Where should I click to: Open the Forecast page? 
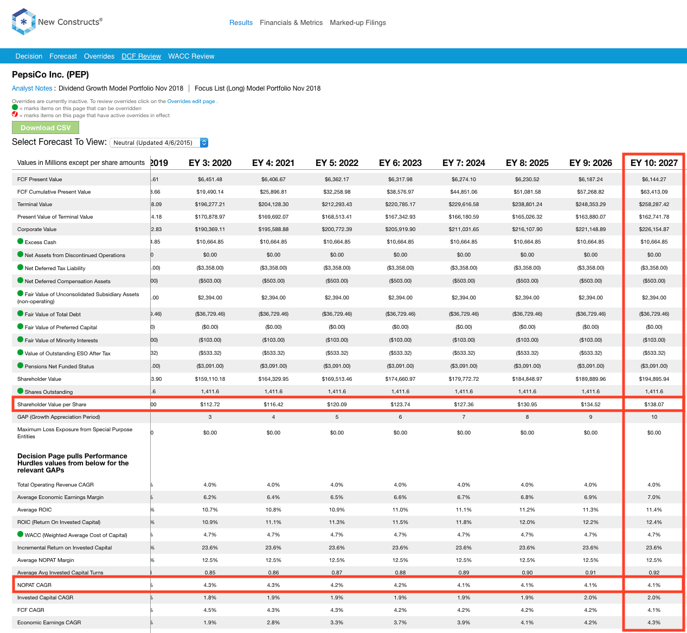point(63,56)
